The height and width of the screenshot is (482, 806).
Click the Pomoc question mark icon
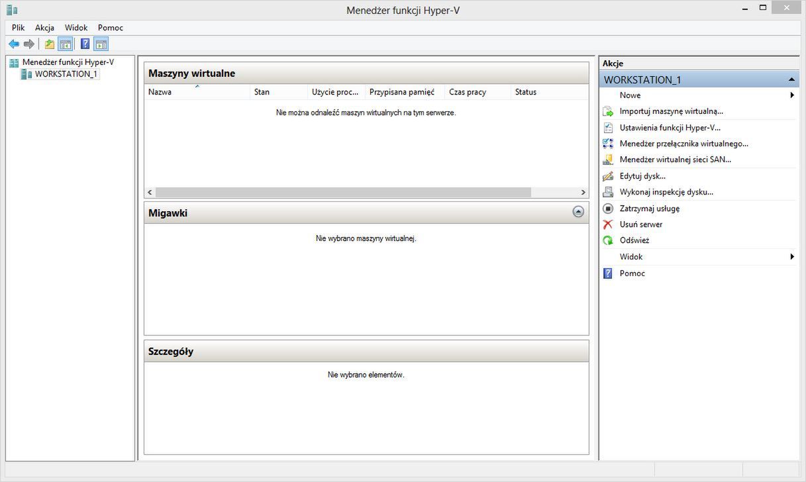pyautogui.click(x=608, y=273)
